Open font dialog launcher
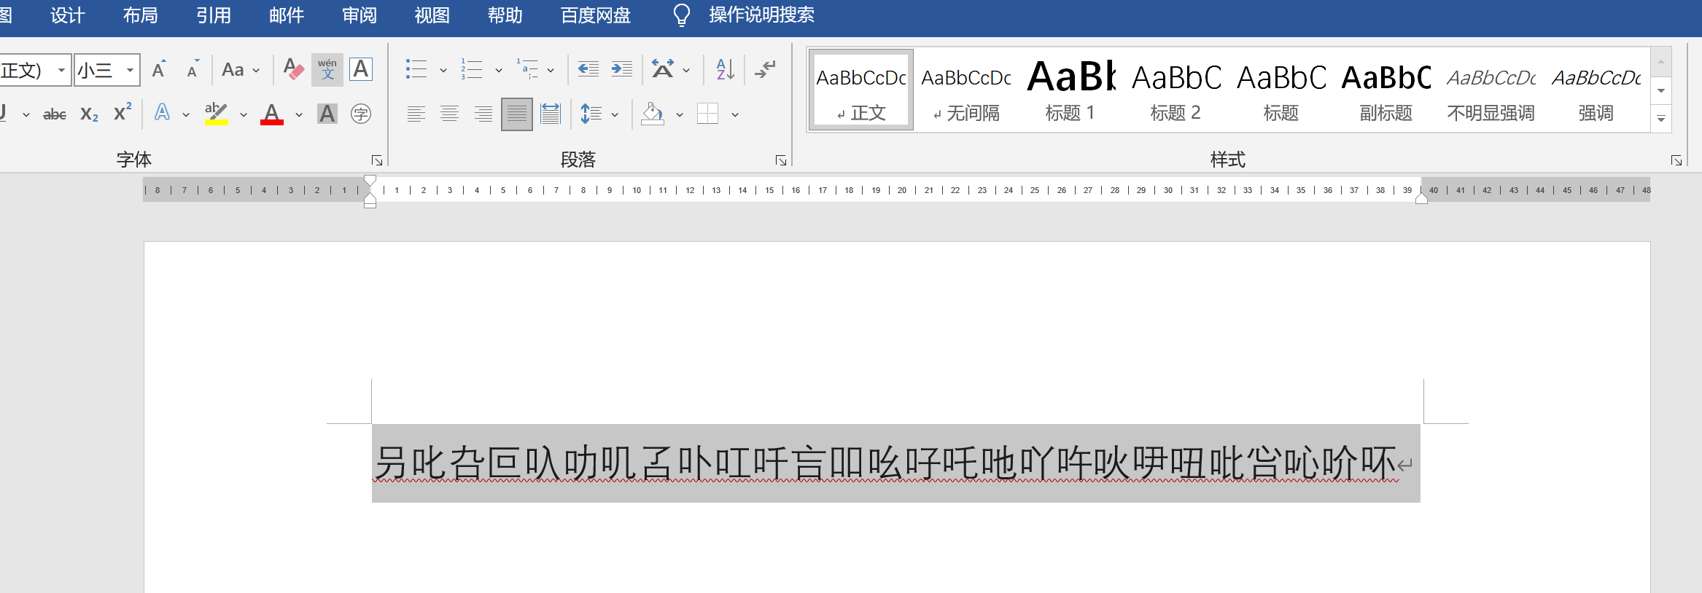The image size is (1702, 593). (x=377, y=160)
